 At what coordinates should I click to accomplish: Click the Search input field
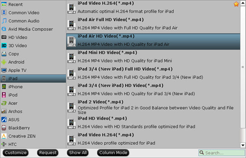221,153
